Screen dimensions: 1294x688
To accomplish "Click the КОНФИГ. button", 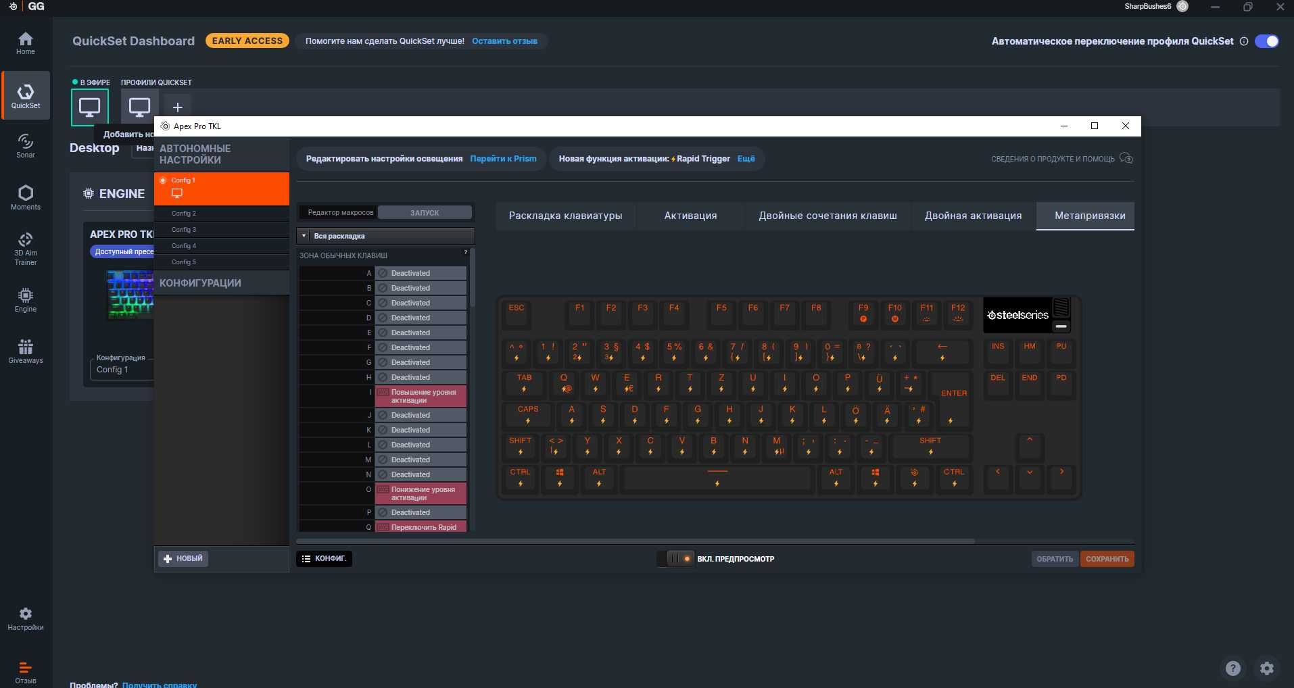I will click(x=324, y=558).
